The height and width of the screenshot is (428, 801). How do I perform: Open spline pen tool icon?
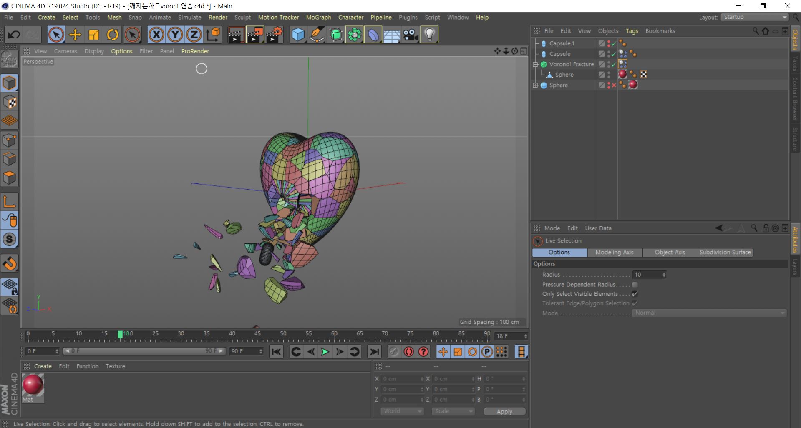(x=317, y=35)
